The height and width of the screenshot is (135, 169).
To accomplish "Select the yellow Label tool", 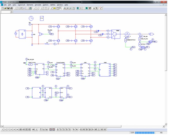I will click(x=55, y=8).
